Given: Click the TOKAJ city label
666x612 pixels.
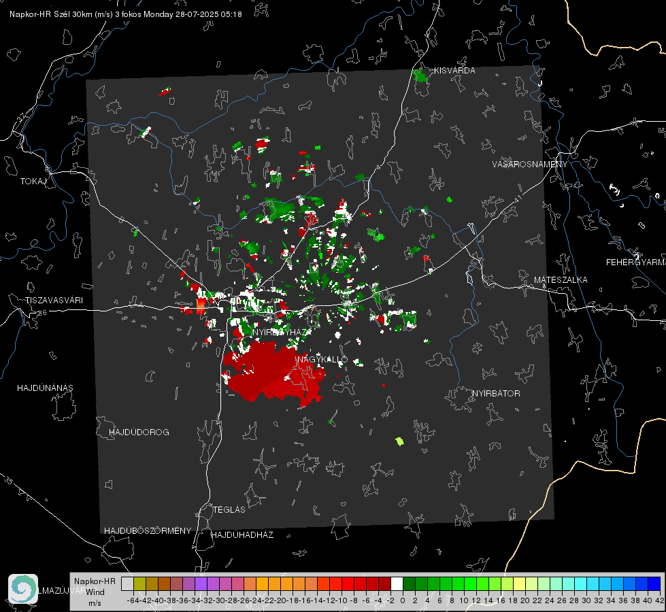Looking at the screenshot, I should click(33, 182).
